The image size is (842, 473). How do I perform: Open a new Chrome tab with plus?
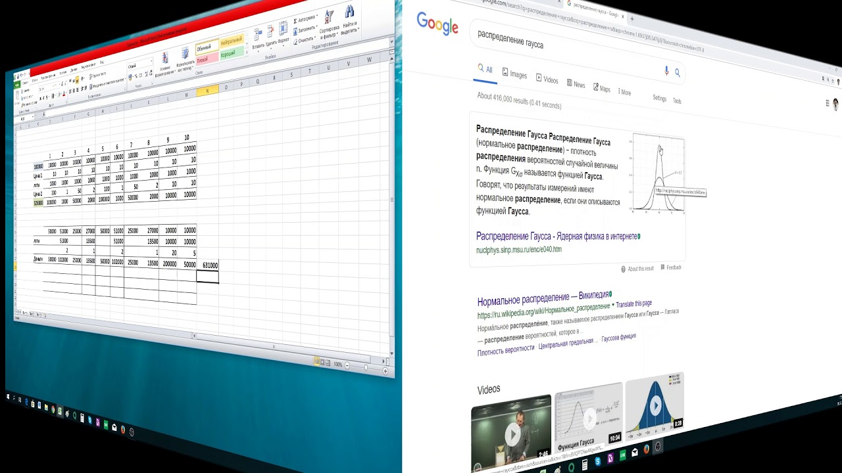(632, 18)
